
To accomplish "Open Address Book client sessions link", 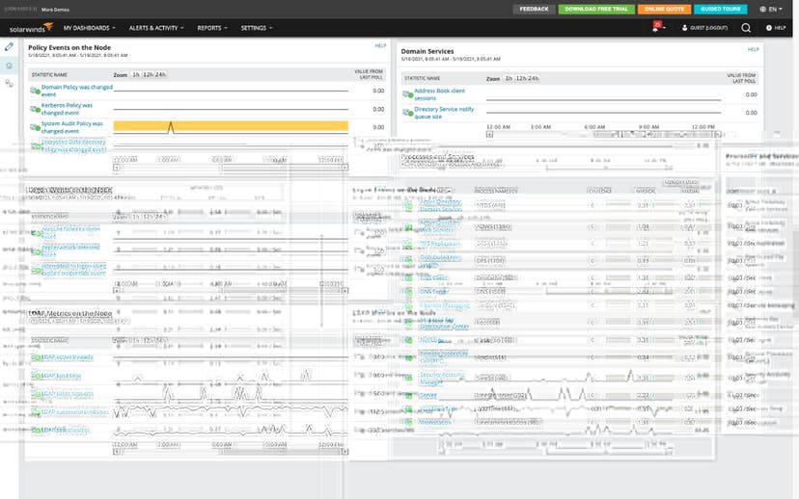I will [439, 94].
